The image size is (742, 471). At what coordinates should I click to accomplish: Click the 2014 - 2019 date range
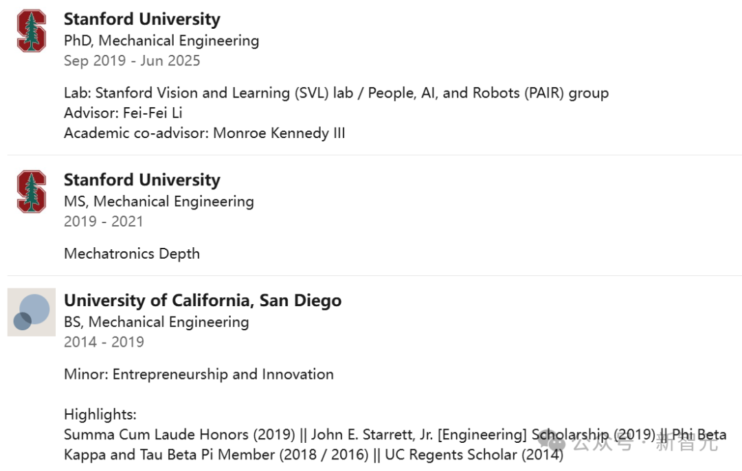pyautogui.click(x=104, y=342)
